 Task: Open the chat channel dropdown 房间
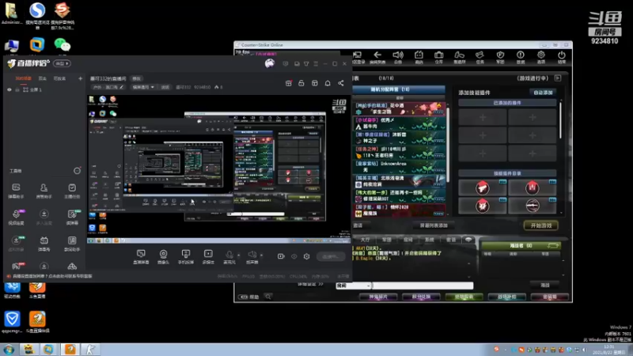point(353,286)
